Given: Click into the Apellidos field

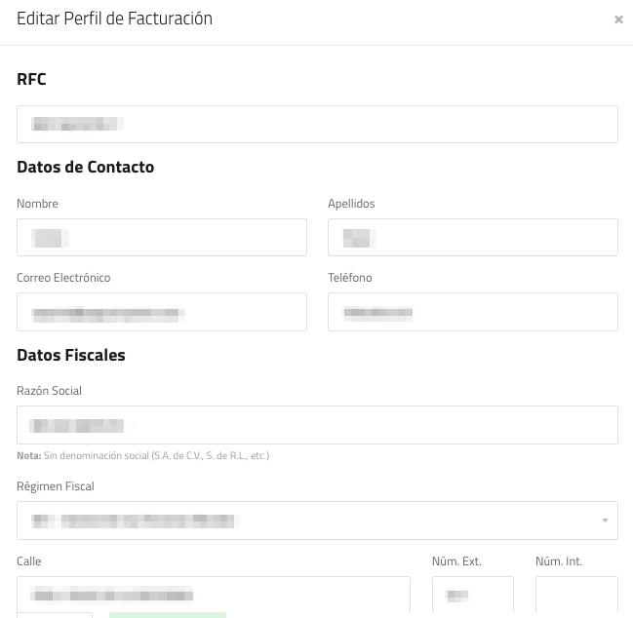Looking at the screenshot, I should point(472,237).
